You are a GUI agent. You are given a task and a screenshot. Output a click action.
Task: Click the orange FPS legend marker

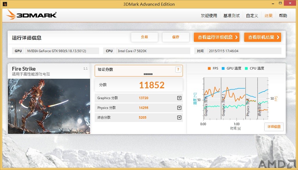click(209, 69)
